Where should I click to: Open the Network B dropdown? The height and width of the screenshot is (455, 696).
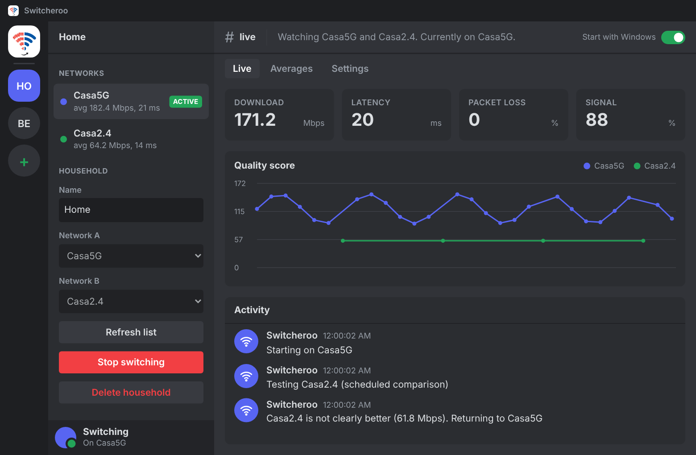point(131,302)
